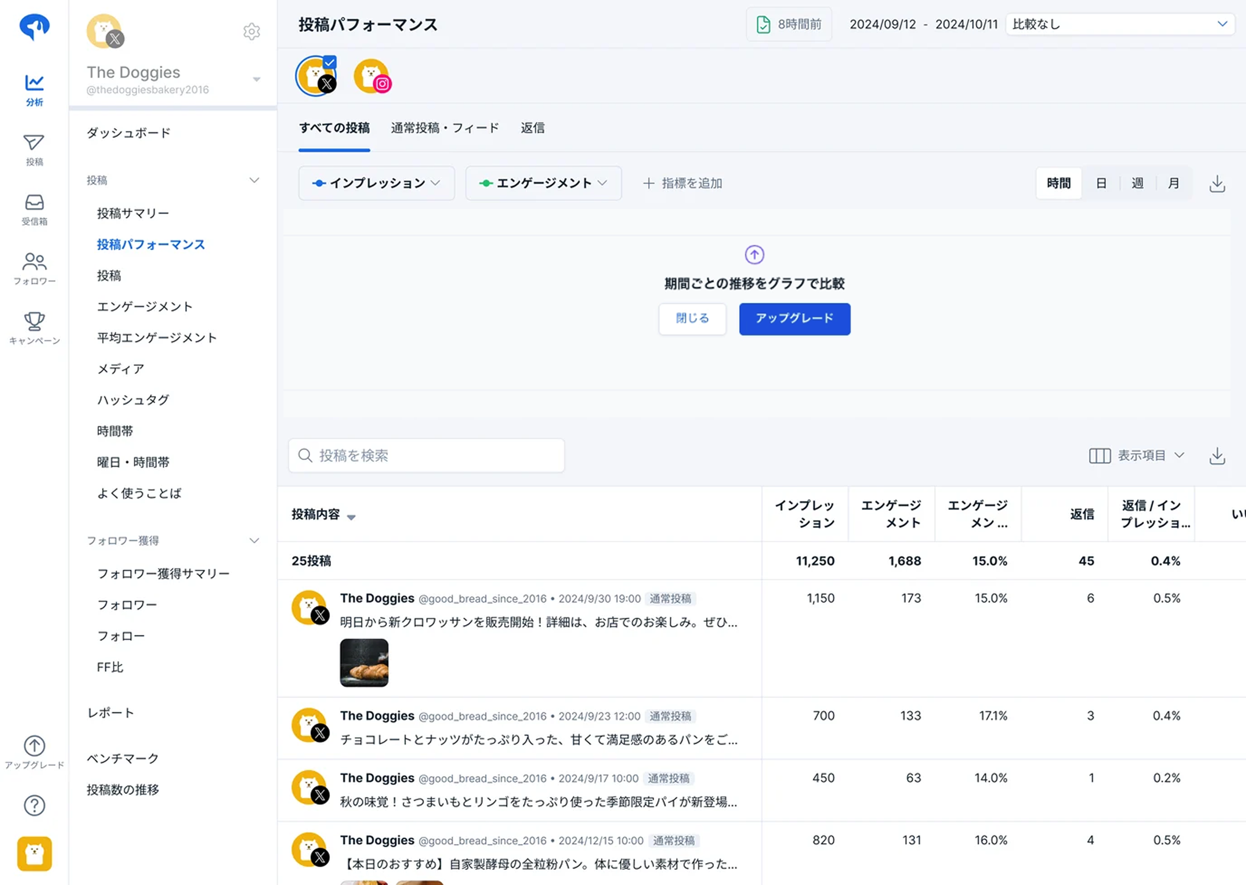Click the columns icon beside 表示項目

[x=1099, y=455]
